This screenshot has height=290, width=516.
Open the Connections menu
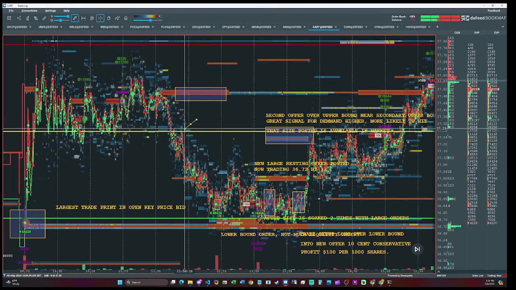tap(29, 10)
